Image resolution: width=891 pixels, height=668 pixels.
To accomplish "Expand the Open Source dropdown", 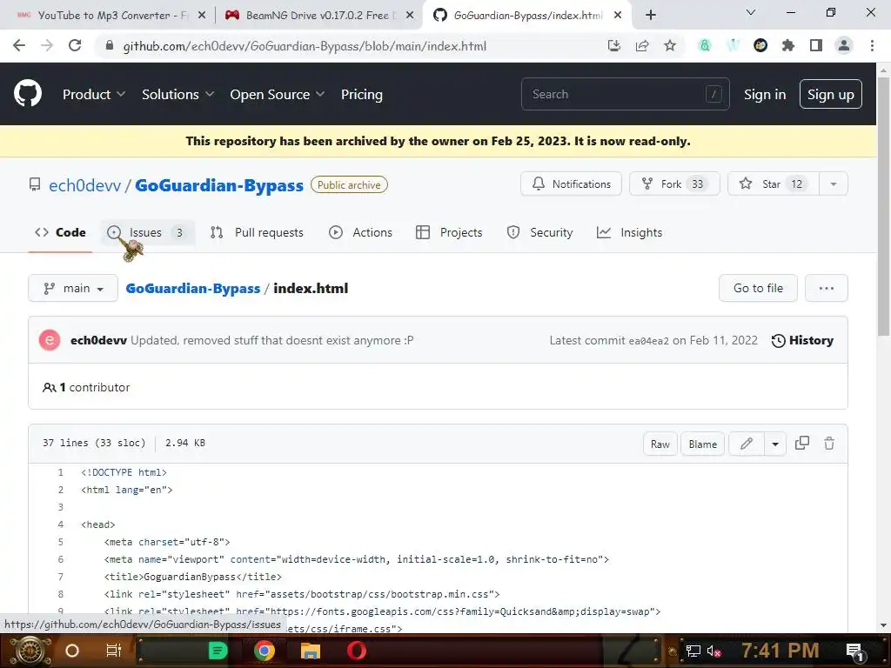I will tap(278, 94).
